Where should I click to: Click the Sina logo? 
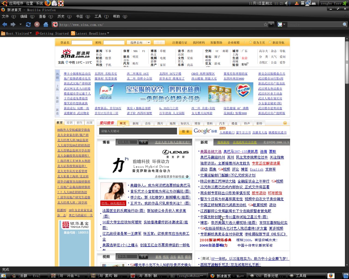point(76,54)
